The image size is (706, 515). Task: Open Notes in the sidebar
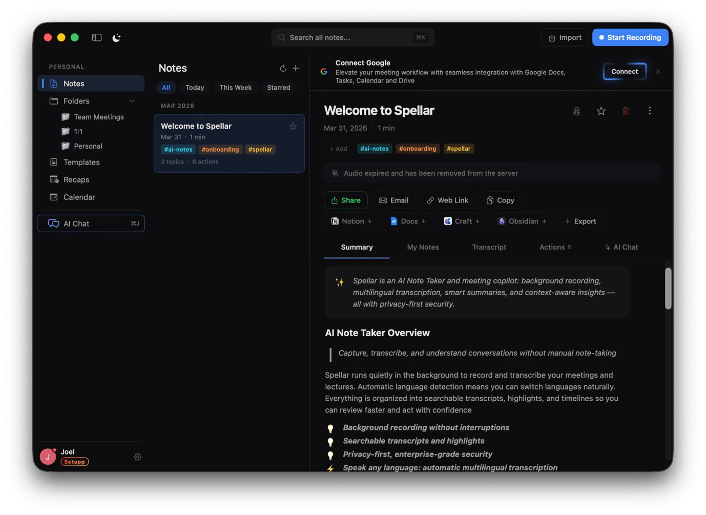91,84
